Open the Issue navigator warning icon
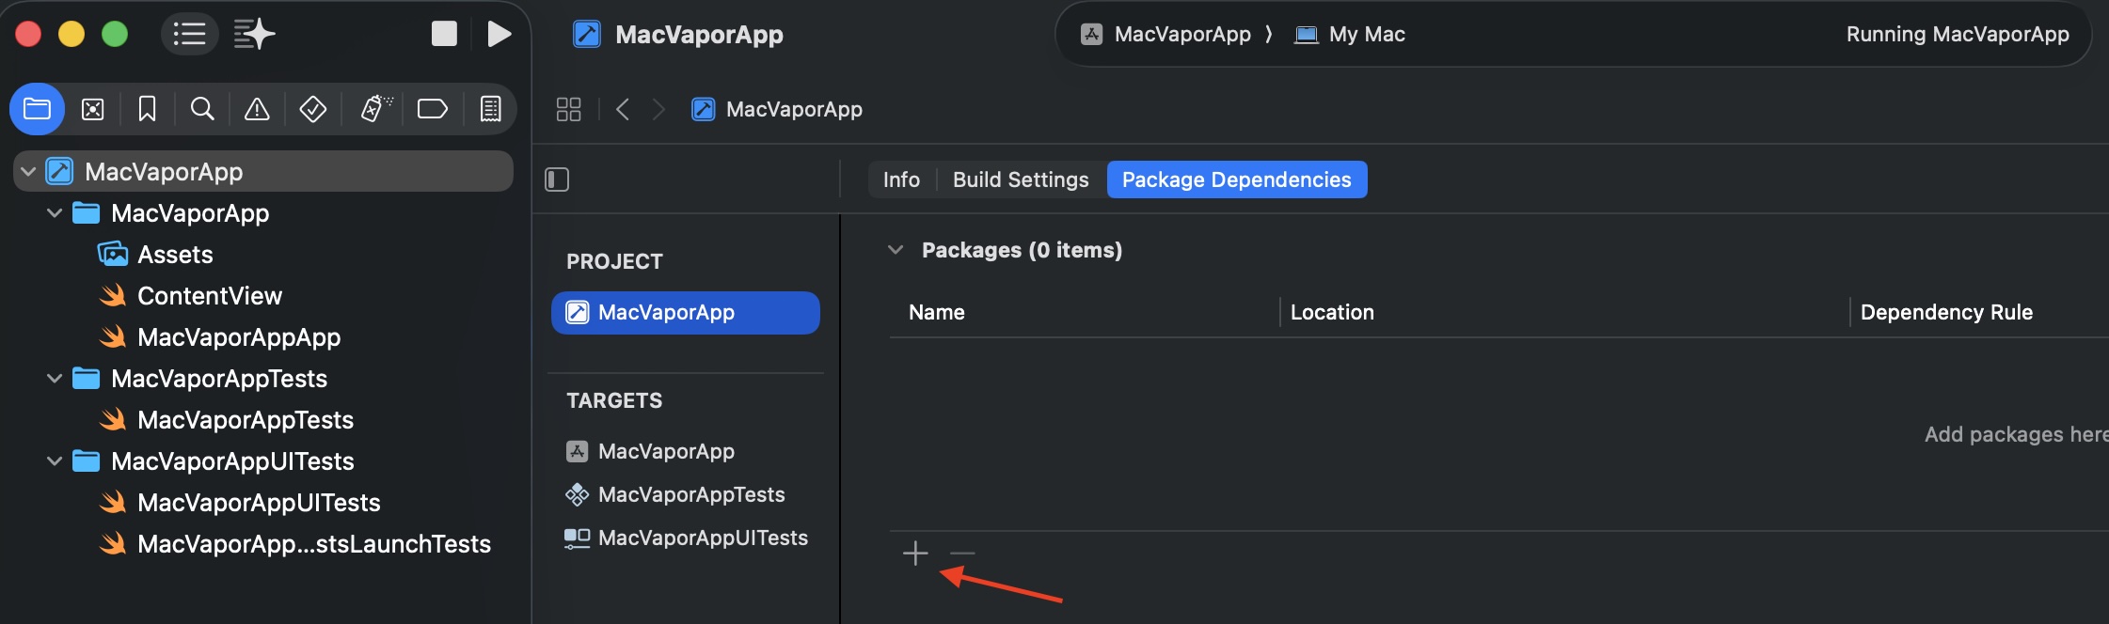This screenshot has width=2109, height=624. click(x=257, y=109)
